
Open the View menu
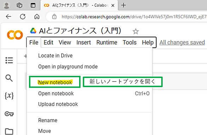click(65, 43)
